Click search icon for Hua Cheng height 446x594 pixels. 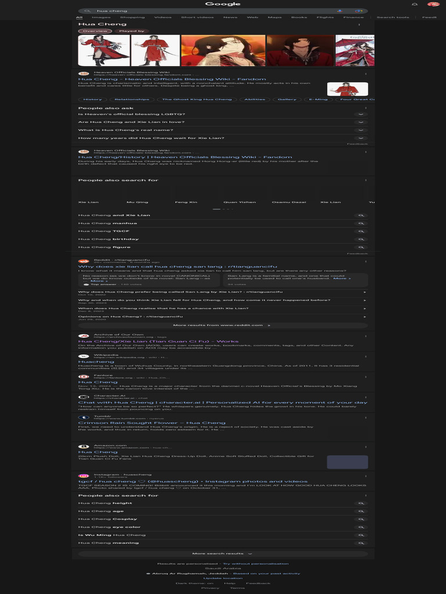(361, 503)
